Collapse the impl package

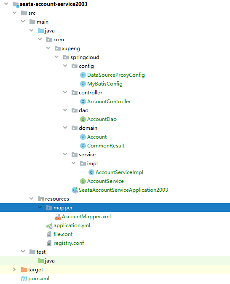pos(74,163)
